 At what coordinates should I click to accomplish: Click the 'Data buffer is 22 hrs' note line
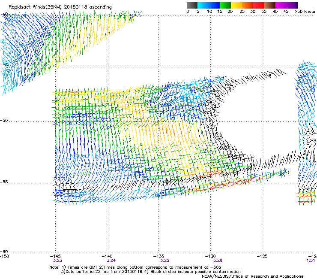click(151, 272)
